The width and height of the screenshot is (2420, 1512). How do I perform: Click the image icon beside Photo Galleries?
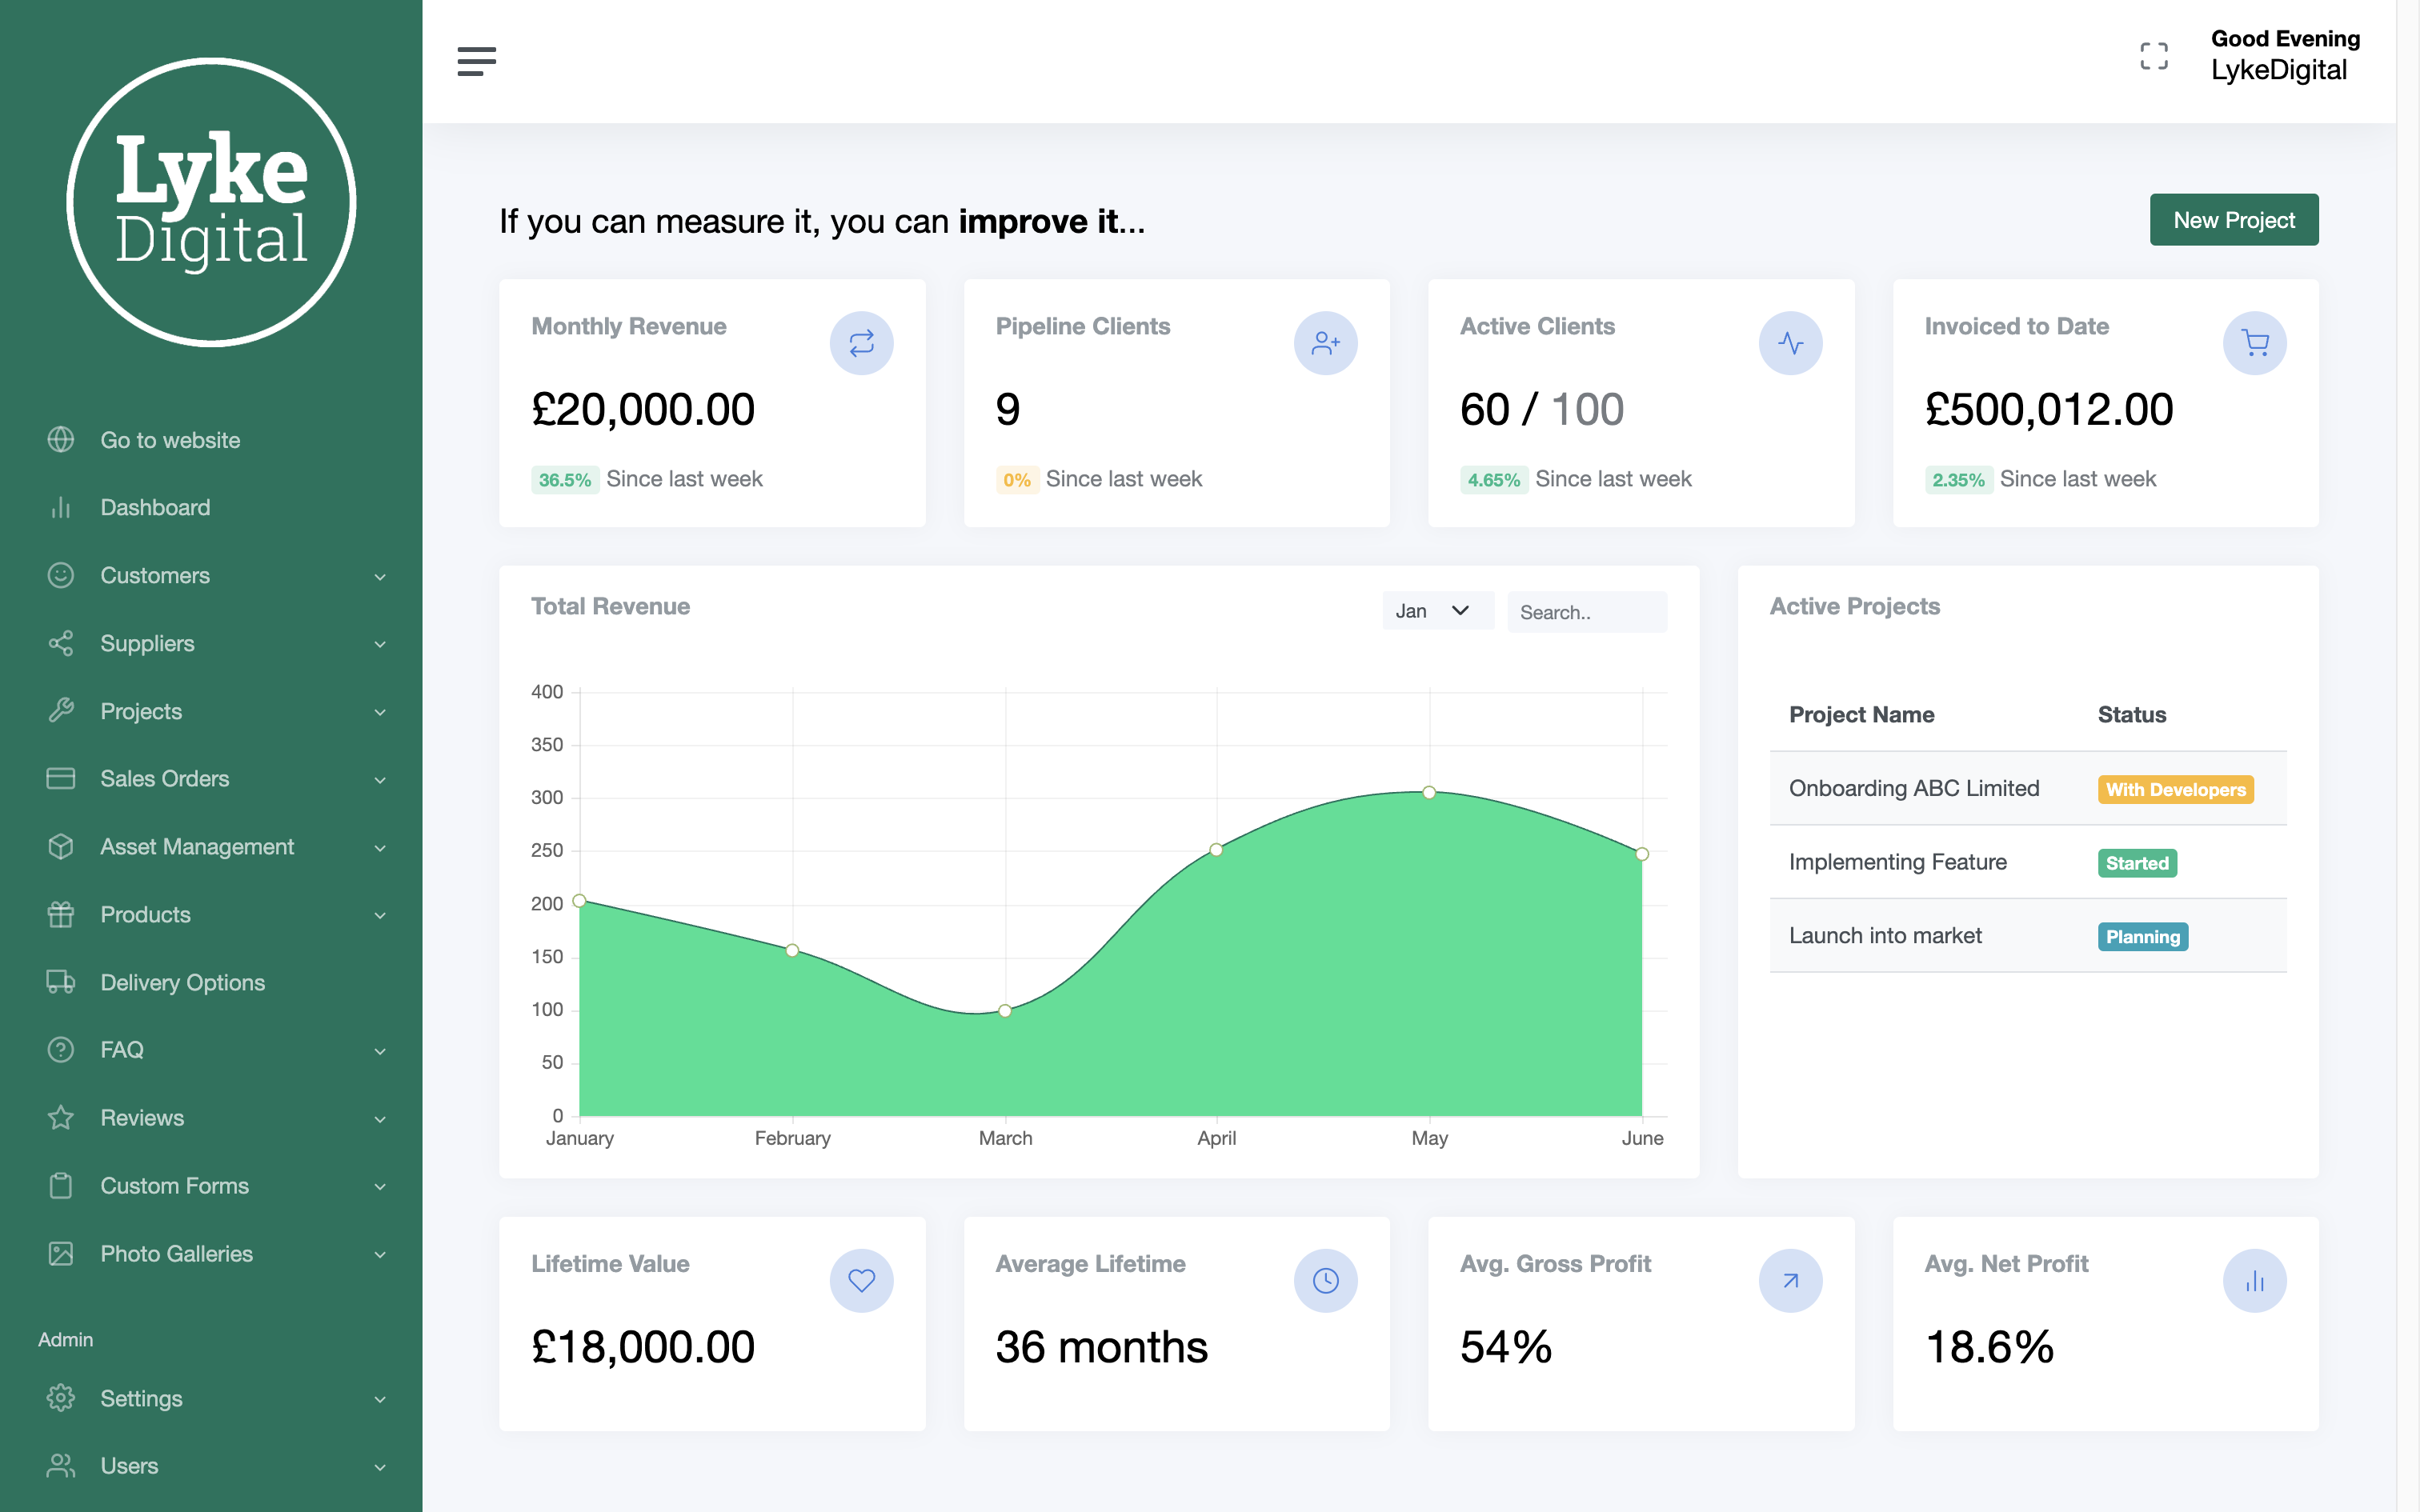click(x=61, y=1253)
